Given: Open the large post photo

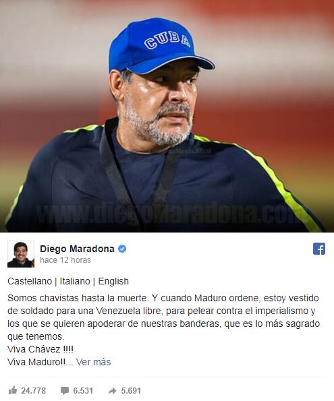Looking at the screenshot, I should tap(167, 116).
